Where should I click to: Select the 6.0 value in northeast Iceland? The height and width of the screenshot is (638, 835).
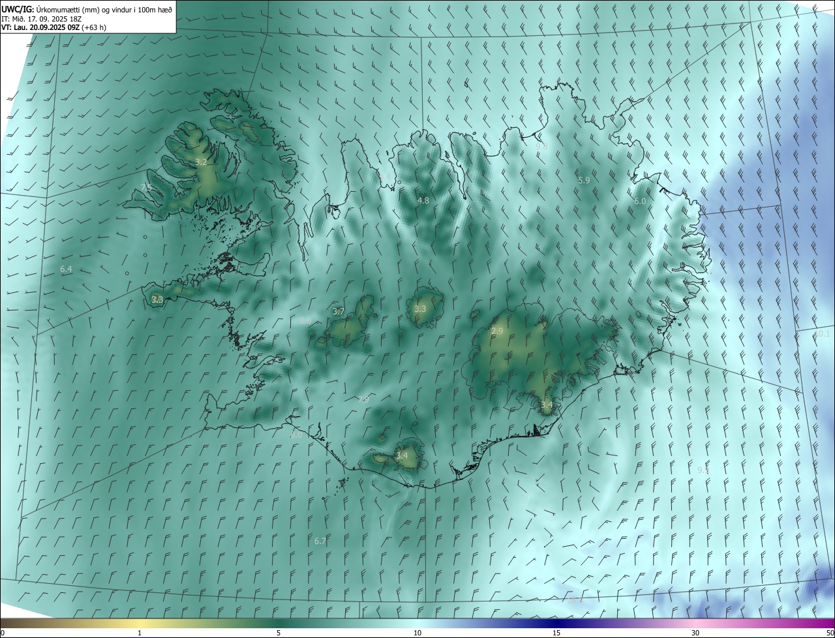click(640, 202)
